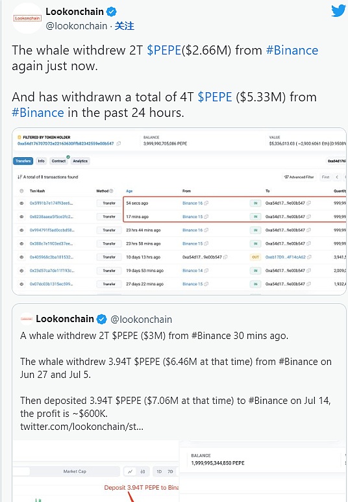This screenshot has width=348, height=502.
Task: View details eye icon for 10 days ago transfer
Action: pyautogui.click(x=21, y=257)
